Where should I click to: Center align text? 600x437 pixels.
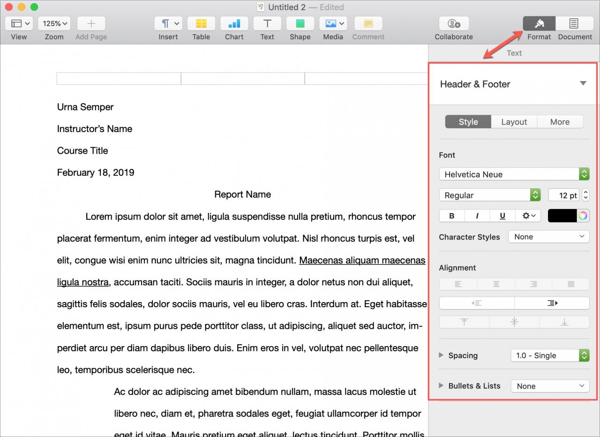[x=495, y=284]
